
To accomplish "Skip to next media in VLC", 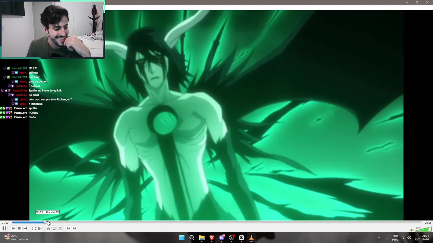I will [x=25, y=228].
